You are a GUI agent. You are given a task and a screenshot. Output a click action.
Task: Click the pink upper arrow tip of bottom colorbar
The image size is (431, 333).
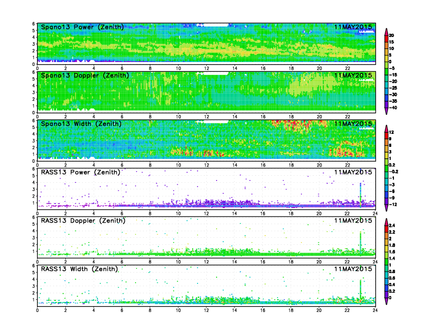point(386,221)
